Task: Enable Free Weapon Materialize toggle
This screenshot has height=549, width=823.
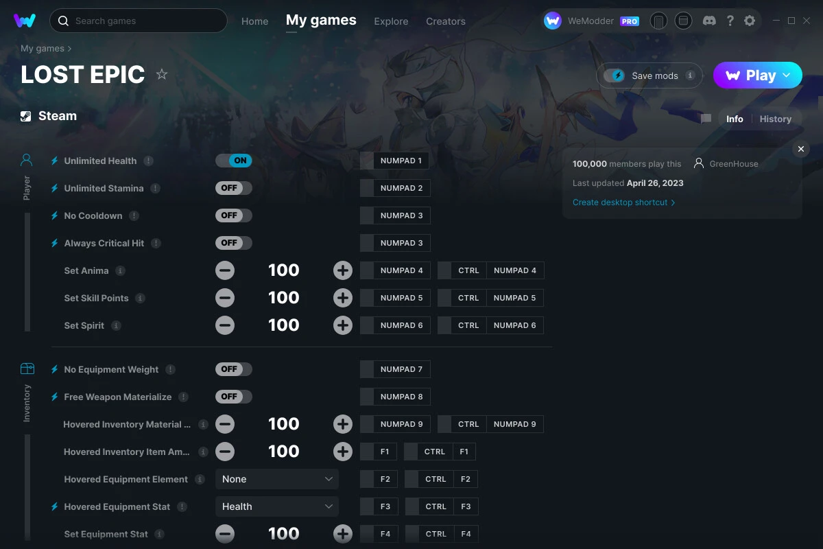Action: pyautogui.click(x=234, y=397)
